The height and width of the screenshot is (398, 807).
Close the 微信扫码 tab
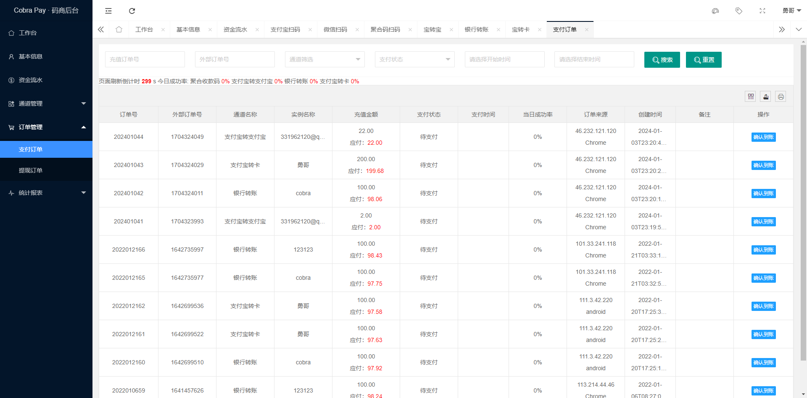coord(357,29)
